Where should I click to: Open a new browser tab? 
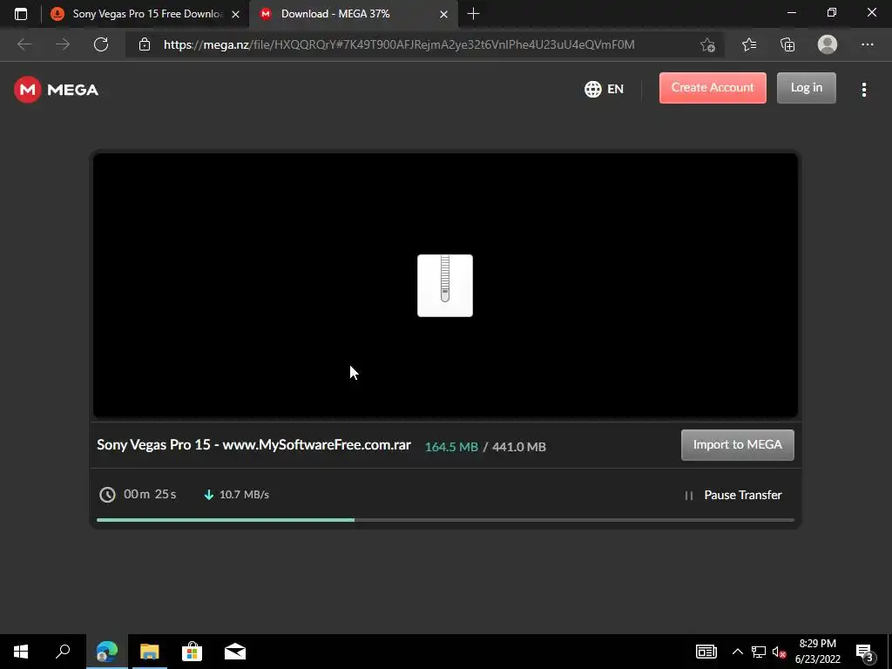(473, 14)
